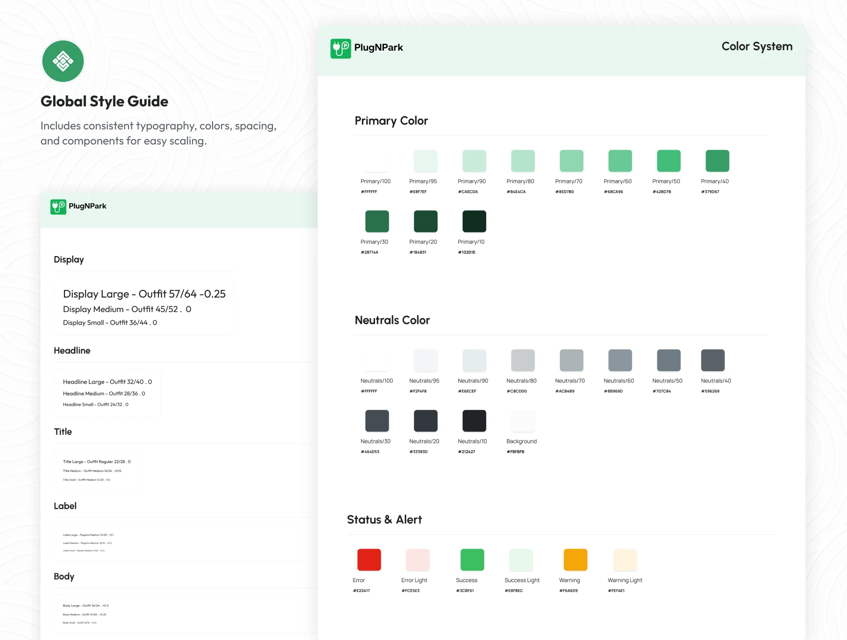Select the Primary/95 color swatch
The image size is (847, 640).
425,161
